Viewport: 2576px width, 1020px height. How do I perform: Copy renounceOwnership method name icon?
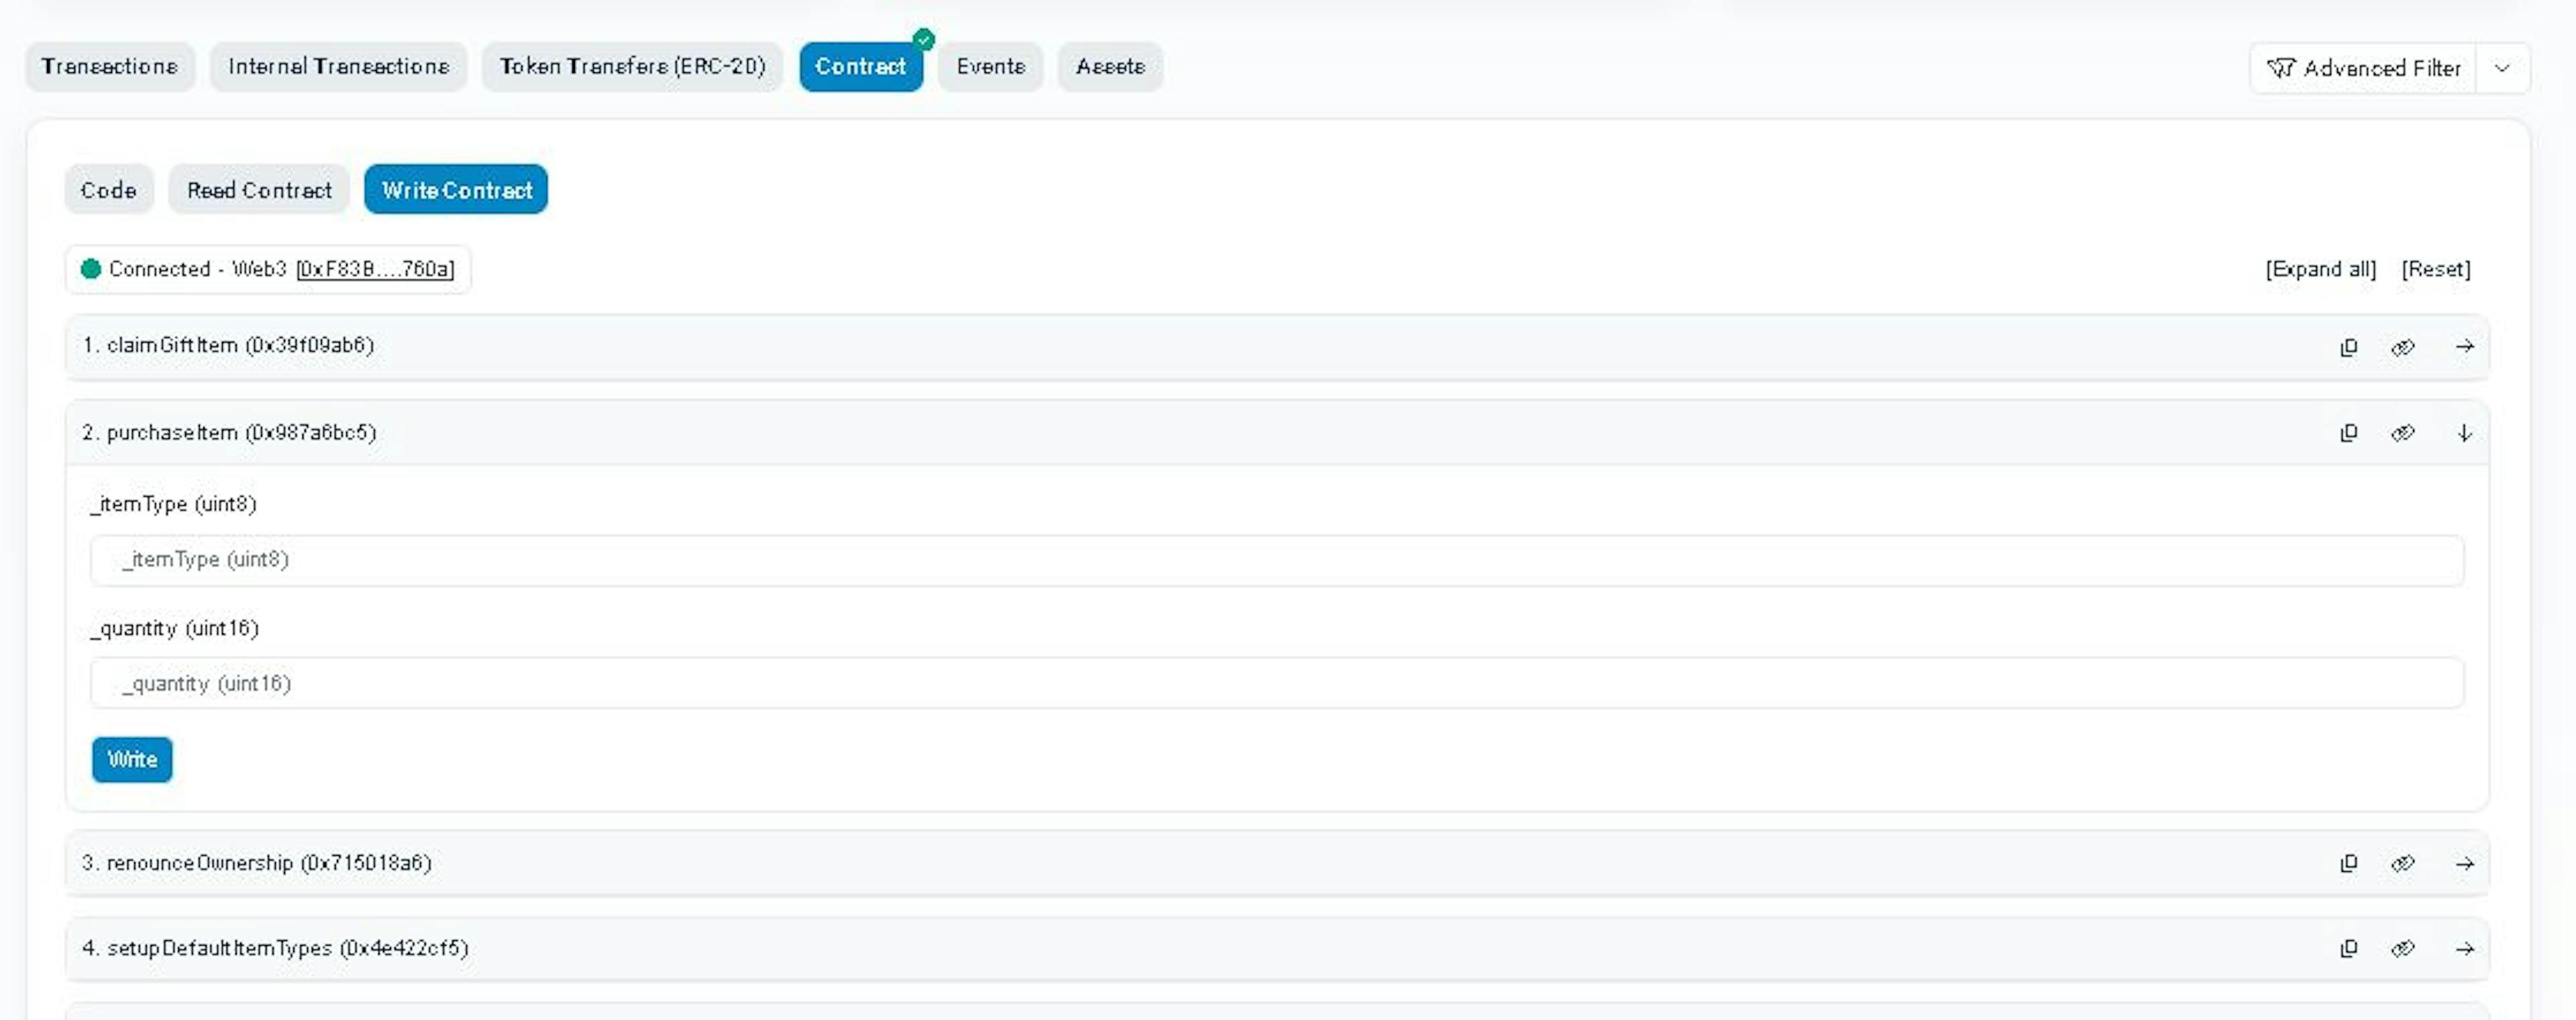(x=2348, y=863)
